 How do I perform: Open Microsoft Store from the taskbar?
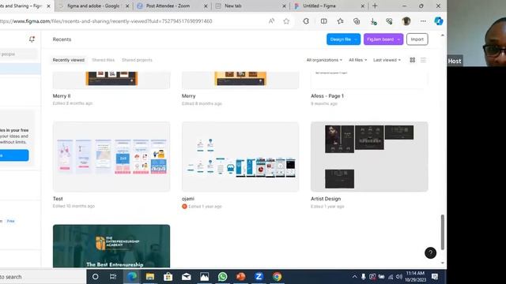coord(168,277)
